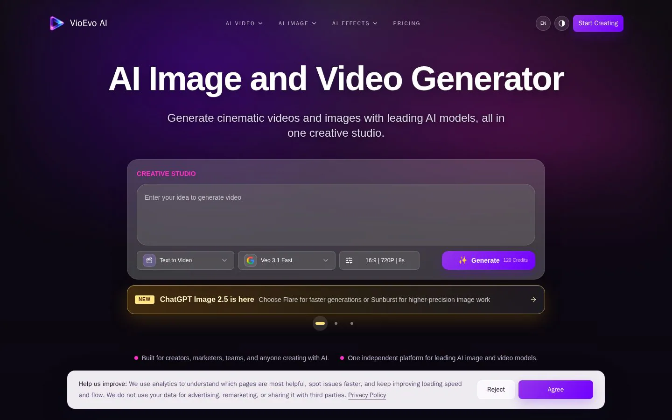
Task: Click the CREATIVE STUDIO label
Action: (166, 174)
